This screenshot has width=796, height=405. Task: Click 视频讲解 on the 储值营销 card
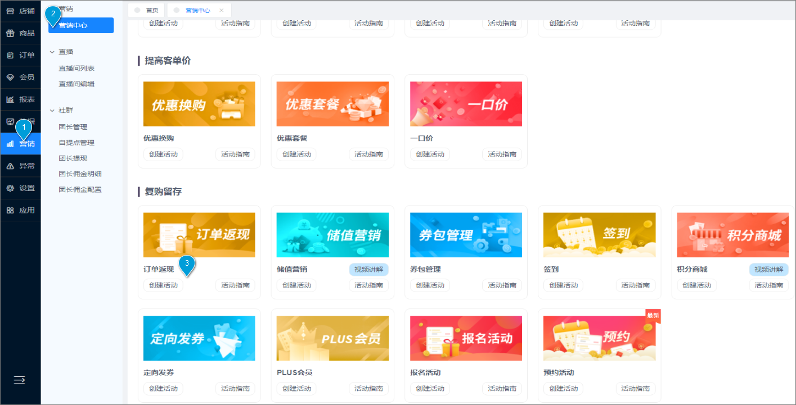coord(368,269)
